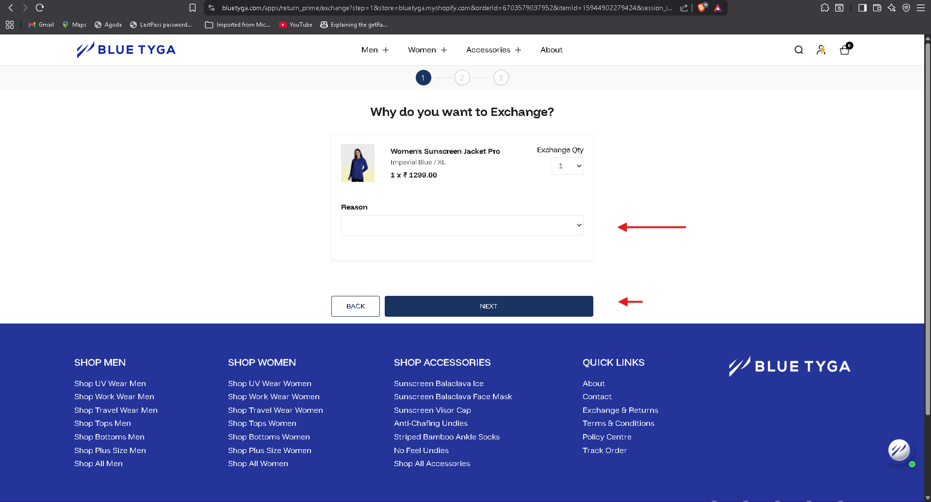The width and height of the screenshot is (931, 502).
Task: Open Shop All Men link
Action: coord(98,464)
